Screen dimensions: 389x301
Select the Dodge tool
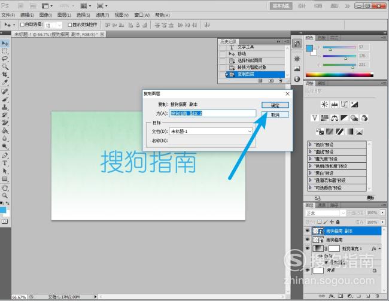[x=5, y=146]
